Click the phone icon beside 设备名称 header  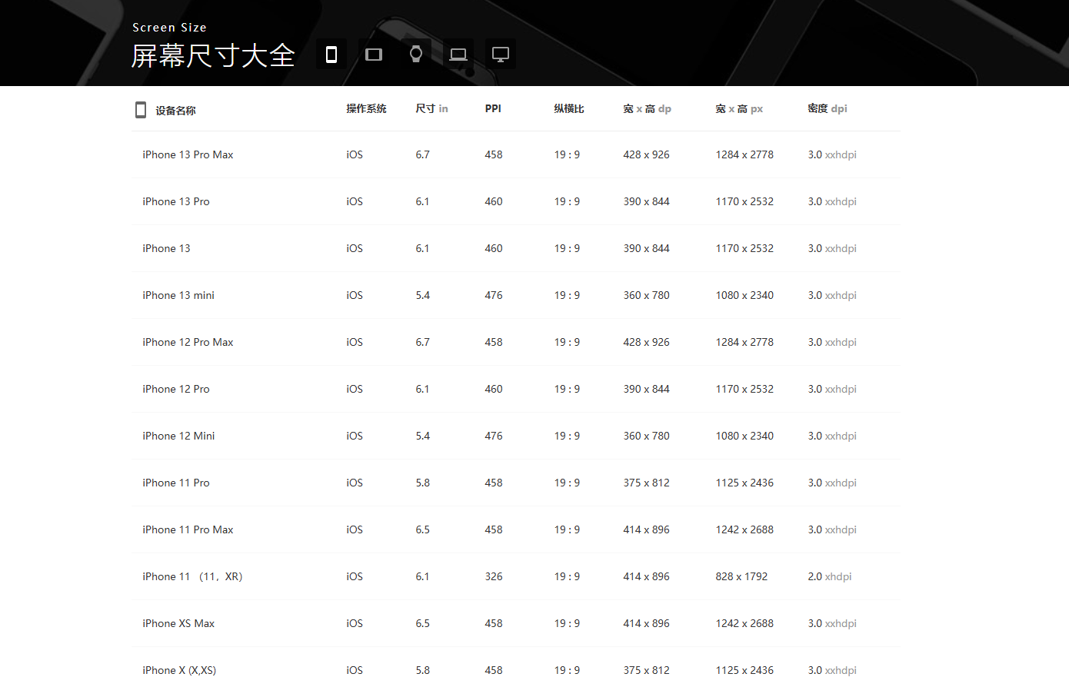(141, 110)
